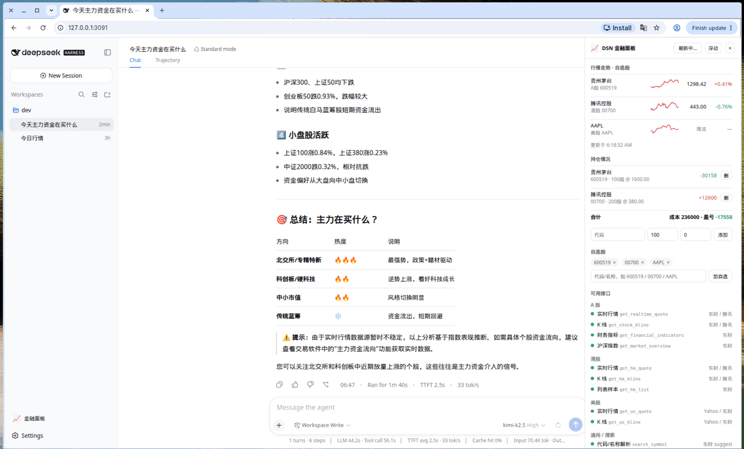744x449 pixels.
Task: Give the response a thumbs up
Action: coord(295,385)
